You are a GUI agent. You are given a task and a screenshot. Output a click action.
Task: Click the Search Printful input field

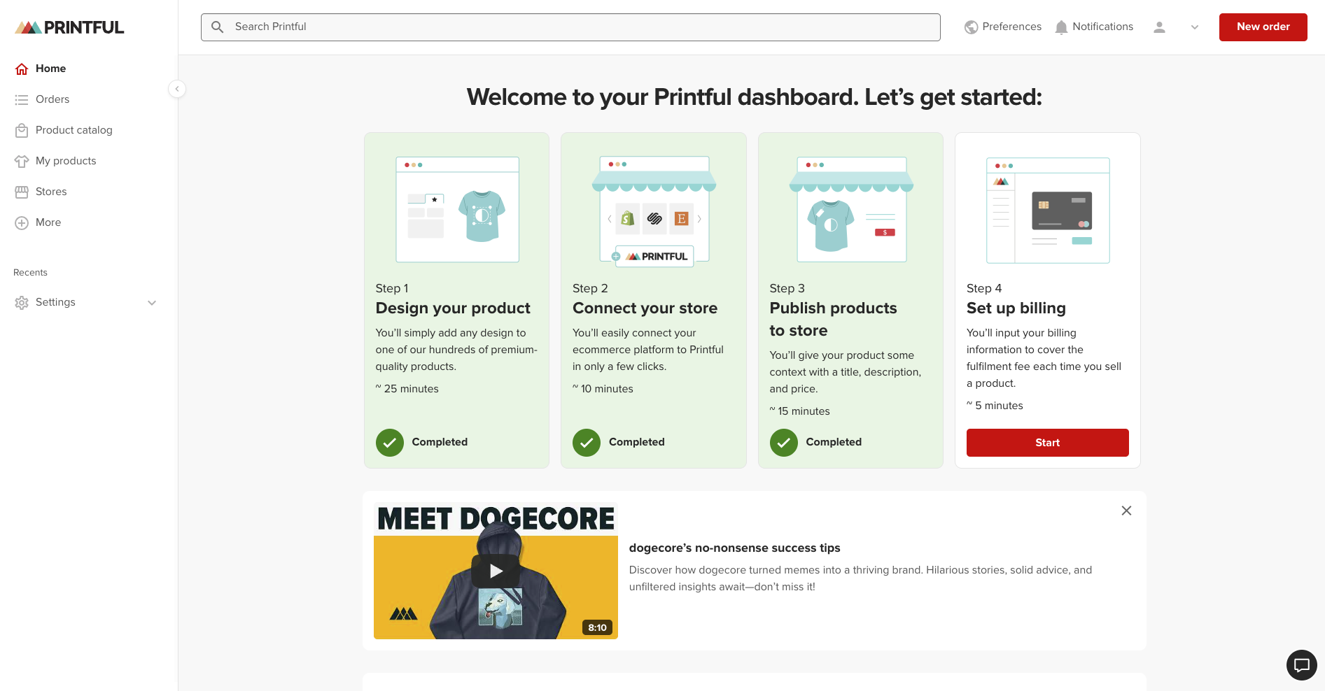coord(570,27)
